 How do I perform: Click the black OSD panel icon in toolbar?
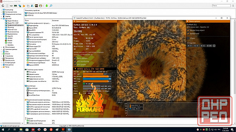36,6
